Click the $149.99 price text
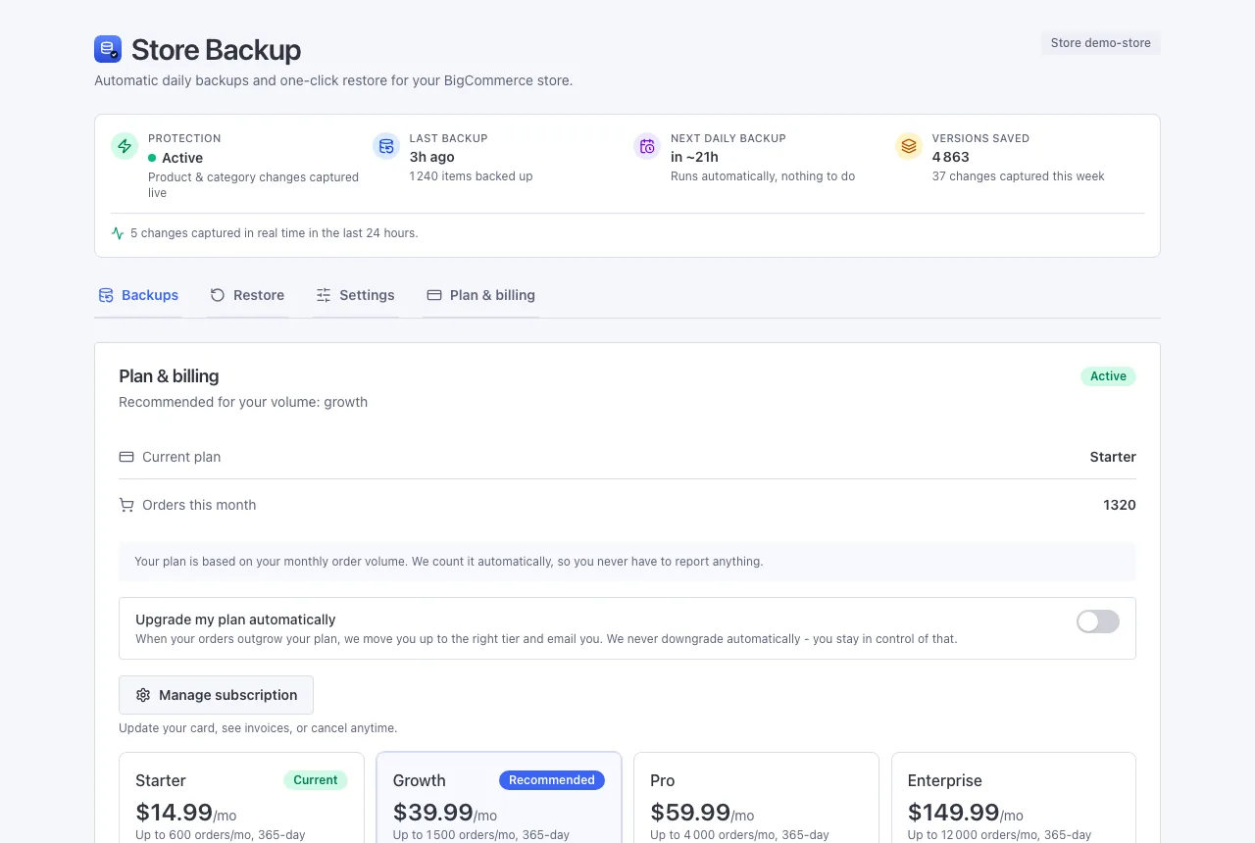Screen dimensions: 1255x843 coord(953,813)
